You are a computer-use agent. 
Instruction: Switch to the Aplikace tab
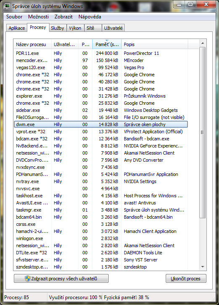pyautogui.click(x=17, y=28)
